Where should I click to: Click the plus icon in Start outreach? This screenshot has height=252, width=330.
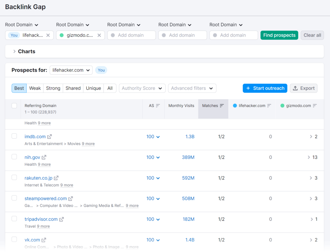[248, 88]
